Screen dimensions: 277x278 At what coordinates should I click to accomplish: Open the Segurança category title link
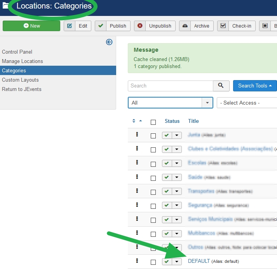click(x=200, y=205)
